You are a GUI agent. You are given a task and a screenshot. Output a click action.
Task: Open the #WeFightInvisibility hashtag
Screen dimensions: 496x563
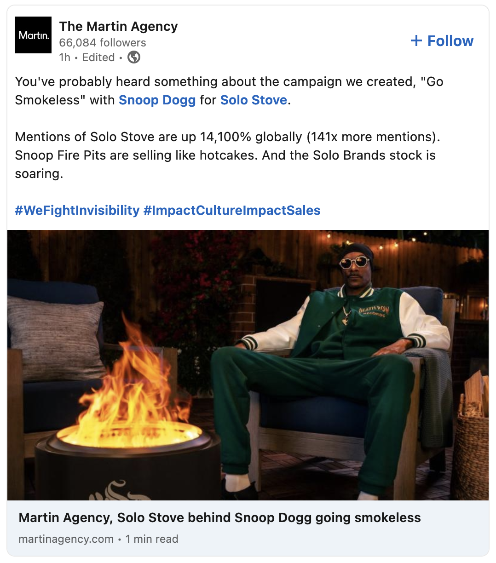click(77, 211)
